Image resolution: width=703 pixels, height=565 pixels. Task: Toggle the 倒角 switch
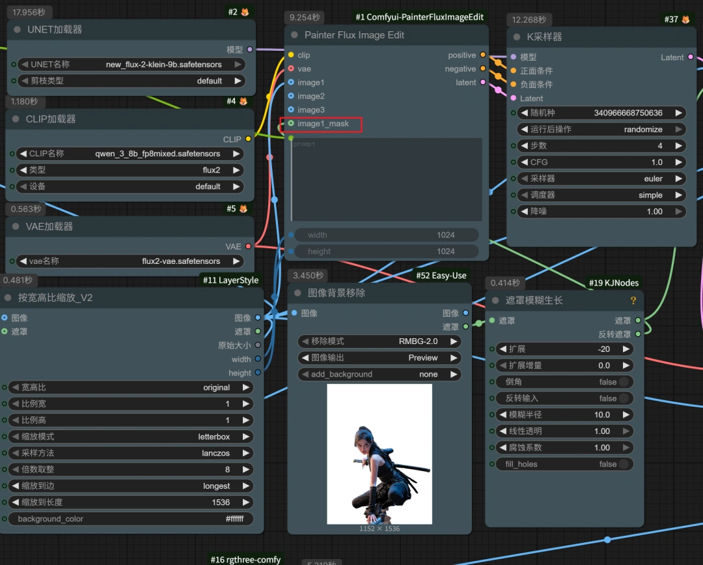[x=624, y=382]
